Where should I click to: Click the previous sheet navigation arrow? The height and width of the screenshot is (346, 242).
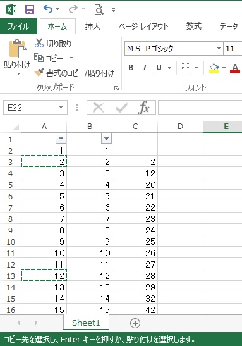coord(19,323)
